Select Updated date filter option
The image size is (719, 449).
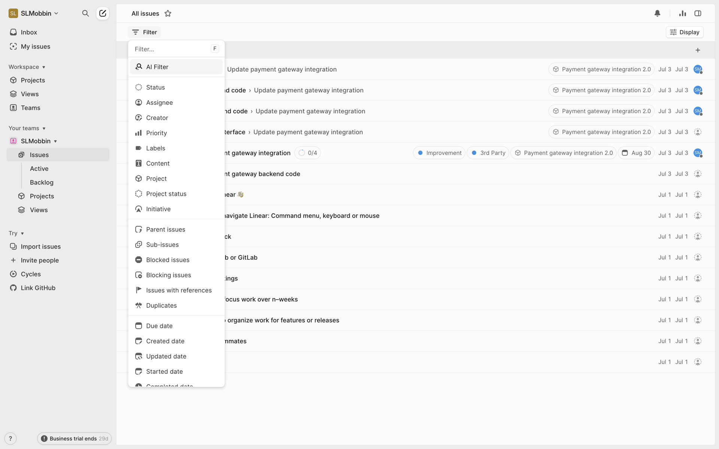coord(176,356)
